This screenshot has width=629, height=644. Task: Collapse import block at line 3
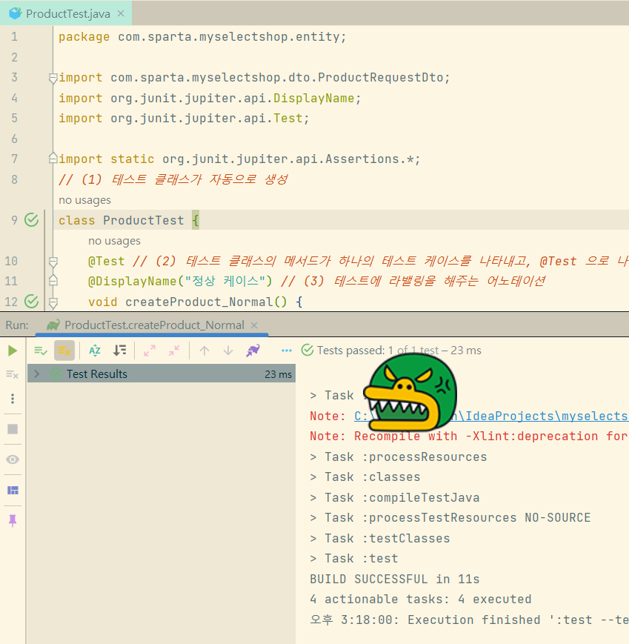pos(53,78)
